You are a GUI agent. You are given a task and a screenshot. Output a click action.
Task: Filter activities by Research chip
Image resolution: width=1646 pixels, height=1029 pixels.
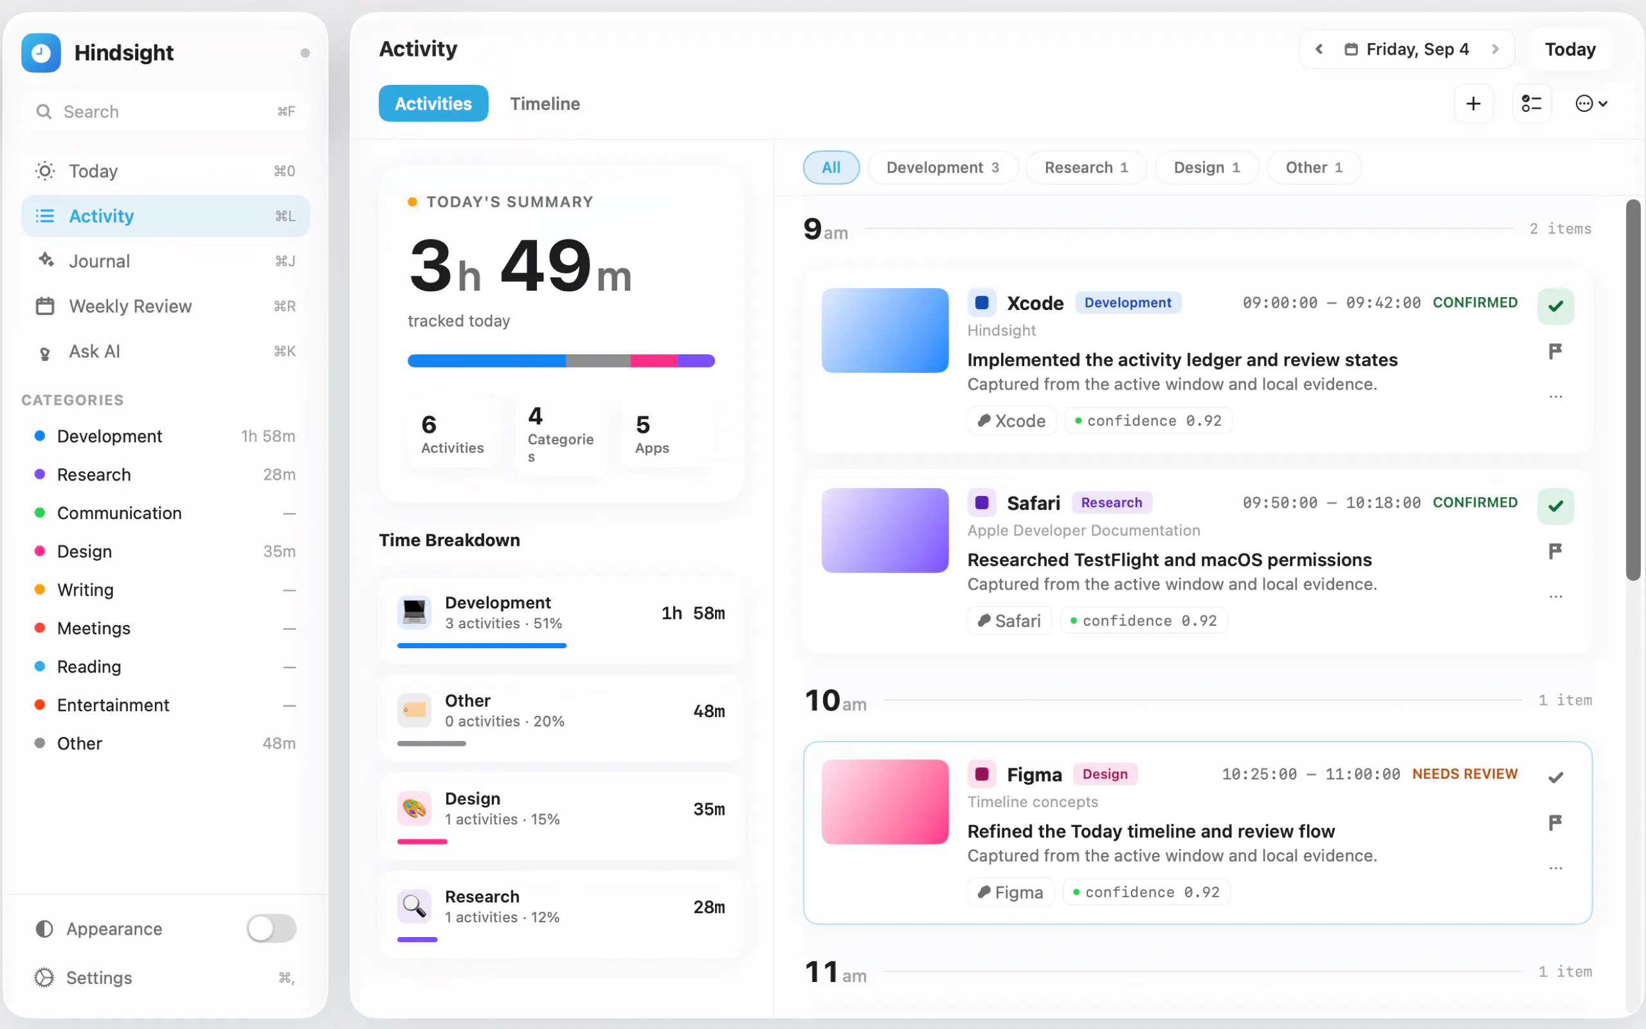(x=1086, y=167)
